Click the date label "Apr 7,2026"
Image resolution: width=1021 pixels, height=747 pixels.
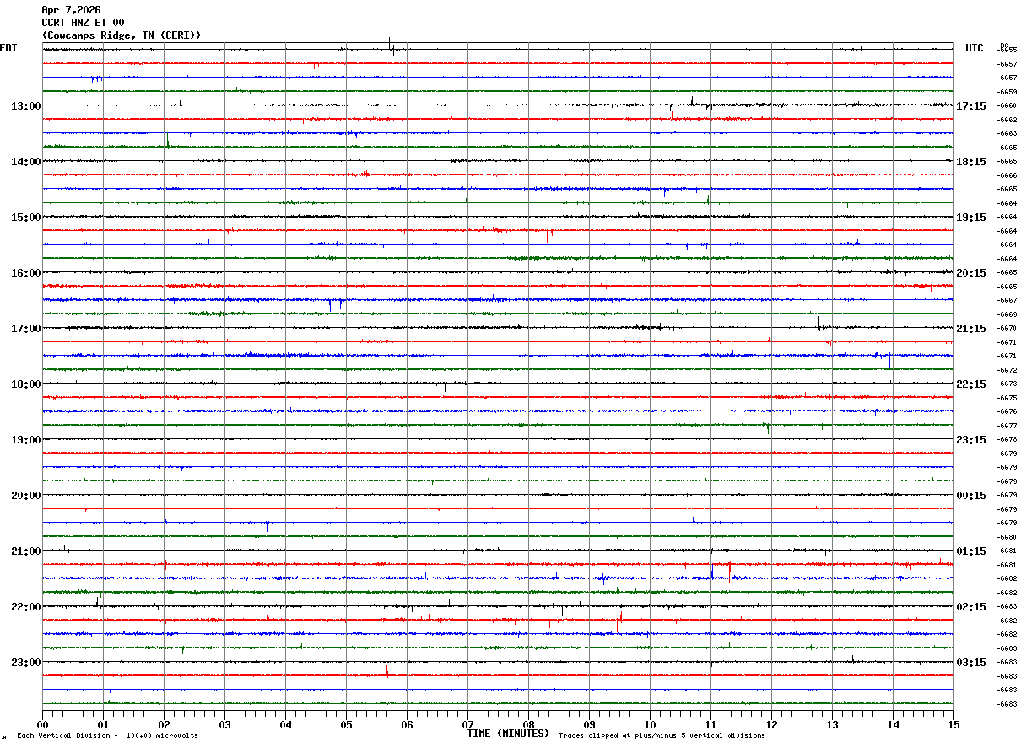(71, 10)
